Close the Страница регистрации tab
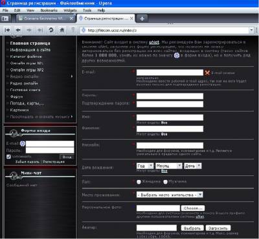259x239 pixels. click(x=131, y=19)
